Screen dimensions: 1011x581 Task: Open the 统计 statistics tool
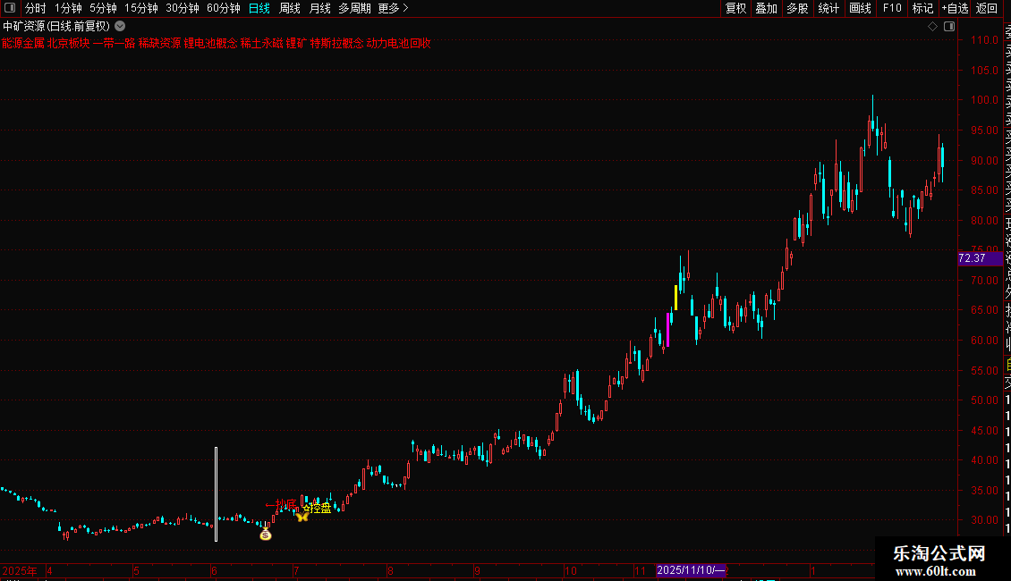pyautogui.click(x=828, y=8)
